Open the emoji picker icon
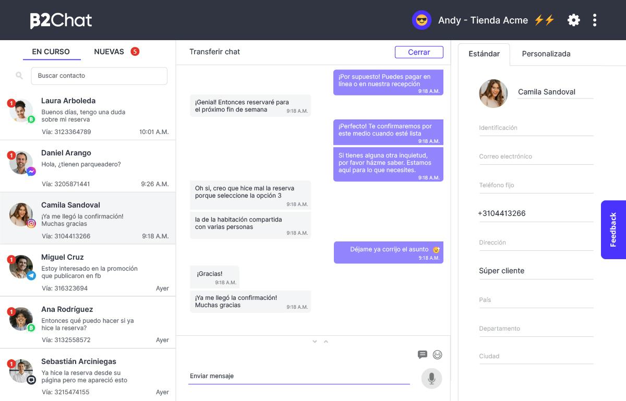Screen dimensions: 626x401 (x=437, y=355)
